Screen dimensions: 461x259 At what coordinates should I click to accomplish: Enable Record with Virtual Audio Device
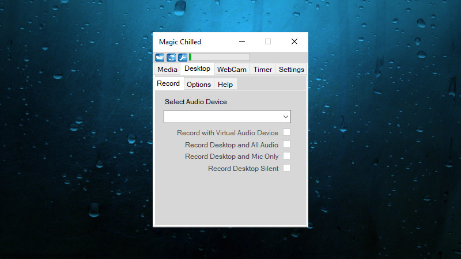286,132
